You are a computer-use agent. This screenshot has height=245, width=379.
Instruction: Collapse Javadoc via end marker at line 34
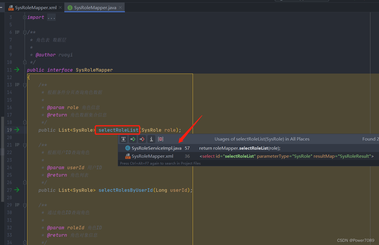tap(25, 242)
